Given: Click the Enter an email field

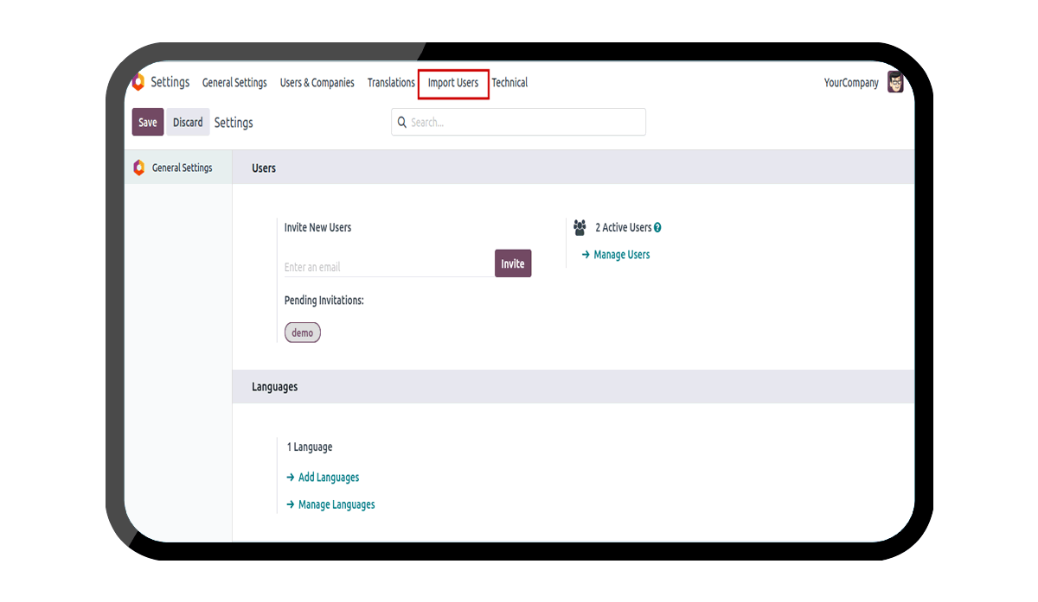Looking at the screenshot, I should click(388, 267).
